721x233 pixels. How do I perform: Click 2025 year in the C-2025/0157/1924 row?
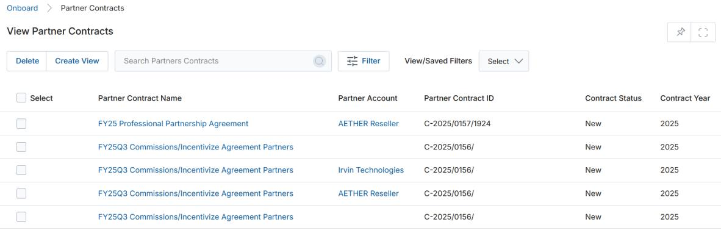[x=670, y=124]
